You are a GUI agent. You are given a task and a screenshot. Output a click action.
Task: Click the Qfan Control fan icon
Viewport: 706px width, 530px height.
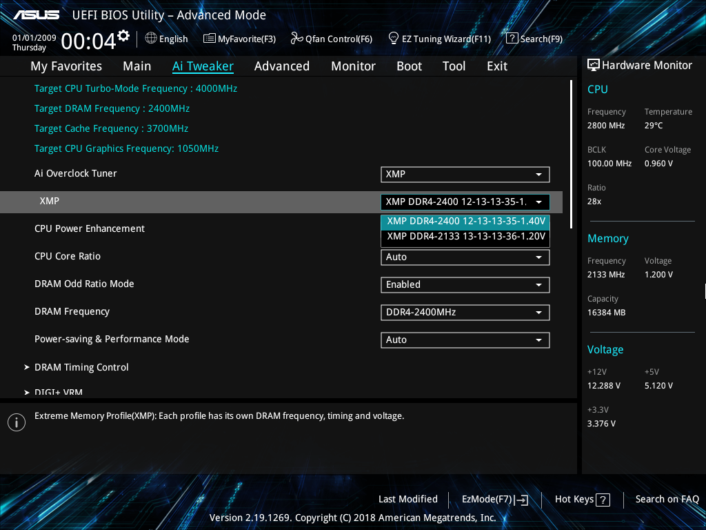point(296,39)
